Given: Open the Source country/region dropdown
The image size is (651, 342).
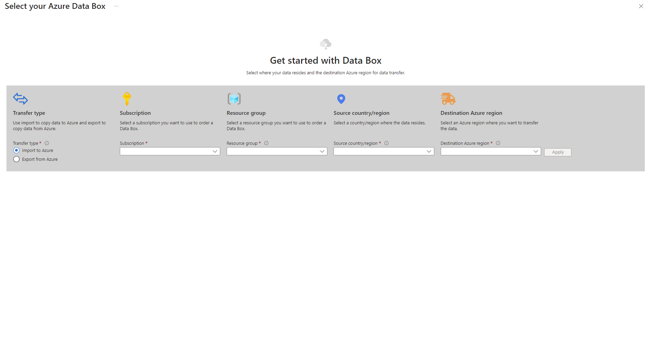Looking at the screenshot, I should 384,151.
